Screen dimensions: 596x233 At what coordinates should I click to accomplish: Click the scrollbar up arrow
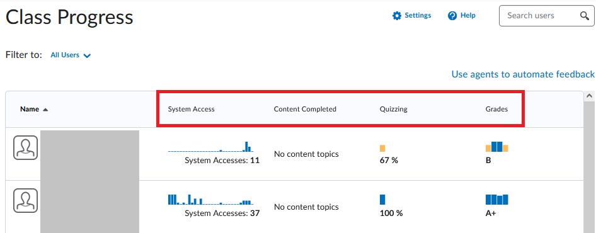(590, 96)
